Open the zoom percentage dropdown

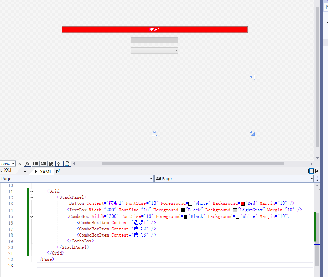click(13, 164)
